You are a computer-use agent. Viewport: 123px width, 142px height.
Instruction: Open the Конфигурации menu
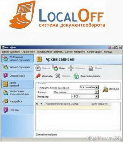point(95,52)
